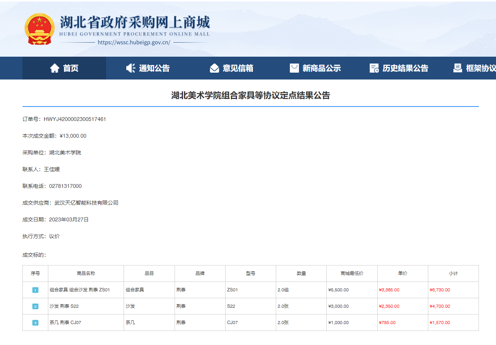The image size is (496, 345).
Task: Click the phone number 02781317000
Action: pyautogui.click(x=65, y=186)
